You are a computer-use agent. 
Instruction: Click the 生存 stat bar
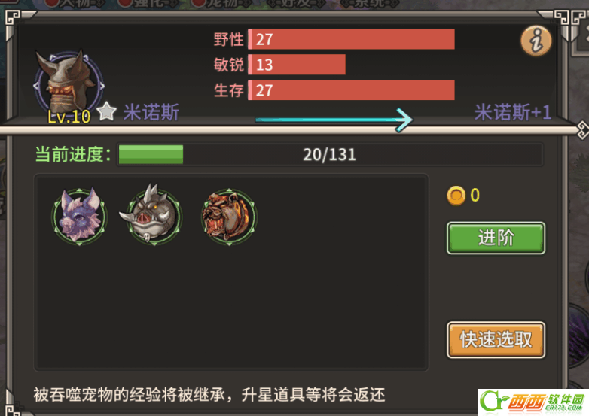click(x=351, y=90)
